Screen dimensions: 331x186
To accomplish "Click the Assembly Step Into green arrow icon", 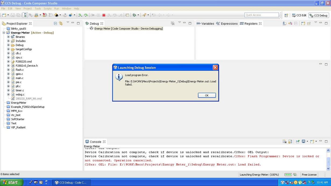I will [80, 15].
